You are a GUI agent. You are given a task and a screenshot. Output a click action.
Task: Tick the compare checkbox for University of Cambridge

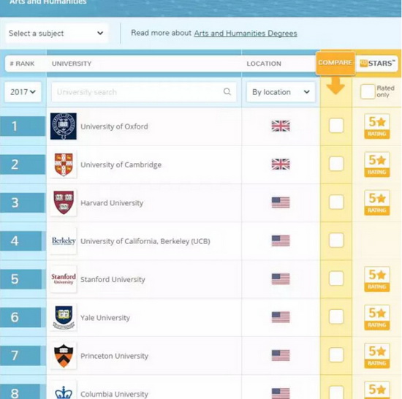pos(336,164)
